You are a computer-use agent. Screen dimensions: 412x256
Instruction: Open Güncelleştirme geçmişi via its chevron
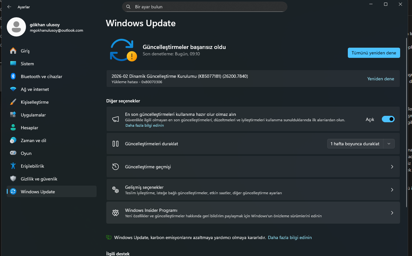[x=392, y=167]
